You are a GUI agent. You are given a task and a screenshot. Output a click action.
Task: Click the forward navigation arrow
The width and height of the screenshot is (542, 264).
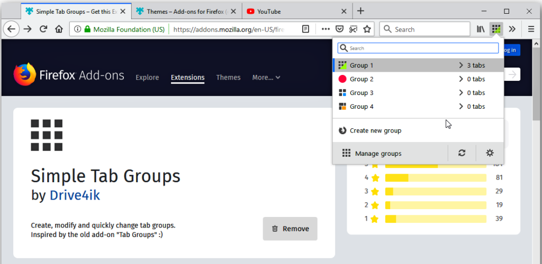coord(28,29)
